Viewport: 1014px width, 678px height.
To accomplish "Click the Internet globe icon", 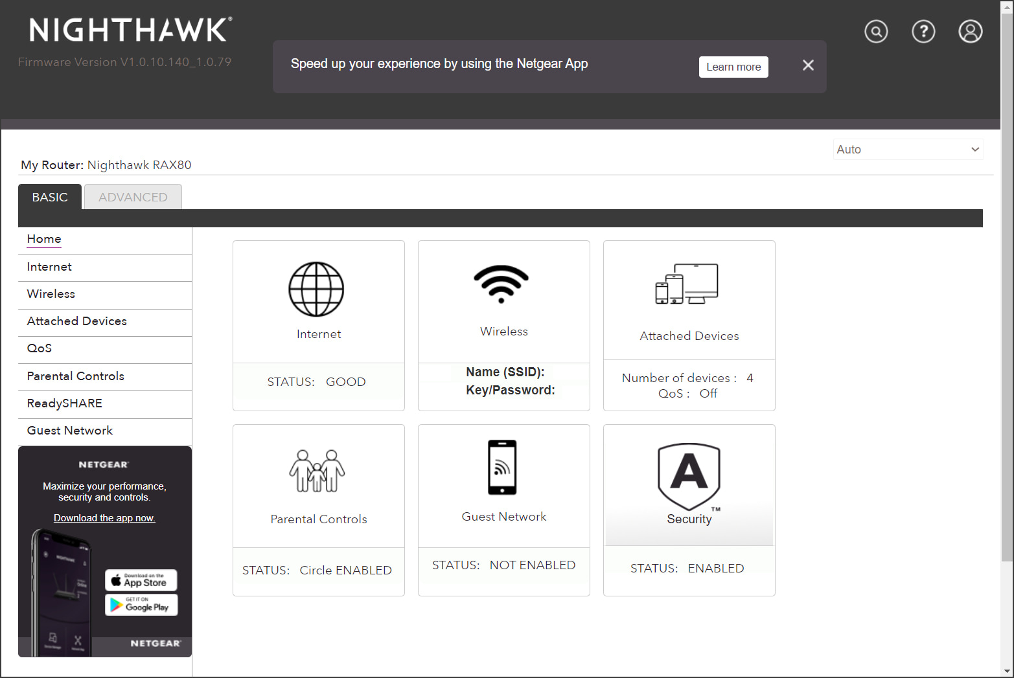I will [x=316, y=289].
